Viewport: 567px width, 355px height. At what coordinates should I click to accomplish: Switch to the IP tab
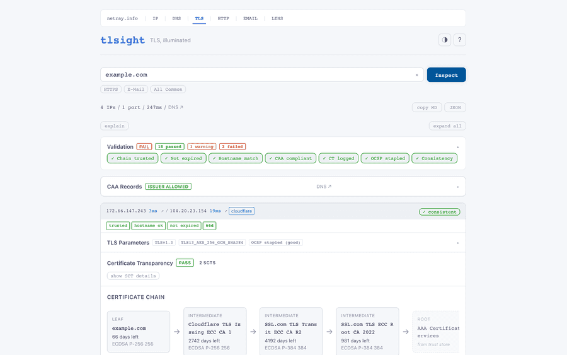[x=156, y=18]
